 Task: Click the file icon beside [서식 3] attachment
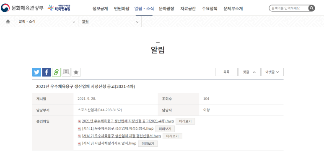tap(79, 143)
